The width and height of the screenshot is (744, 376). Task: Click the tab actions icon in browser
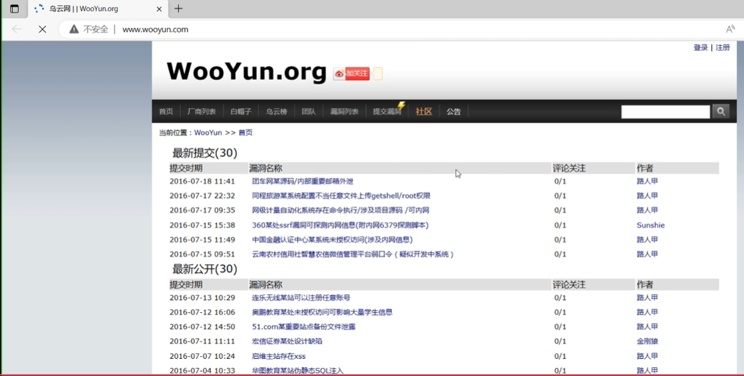coord(14,9)
